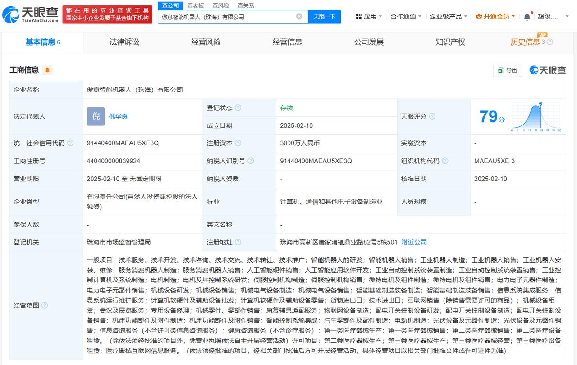The image size is (577, 365).
Task: Switch to the 知识产权 tab
Action: [450, 42]
